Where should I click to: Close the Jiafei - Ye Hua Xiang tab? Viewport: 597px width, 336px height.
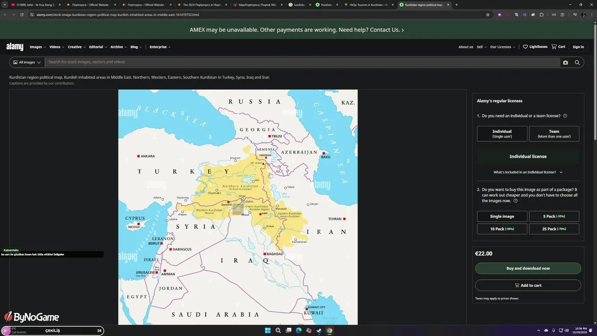coord(60,5)
